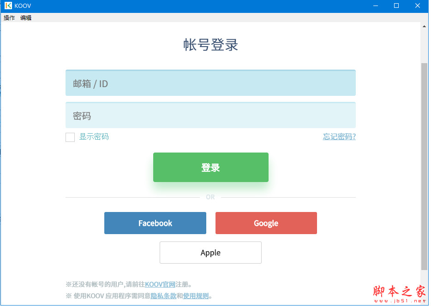Sign in with Facebook button
431x306 pixels.
[x=156, y=223]
